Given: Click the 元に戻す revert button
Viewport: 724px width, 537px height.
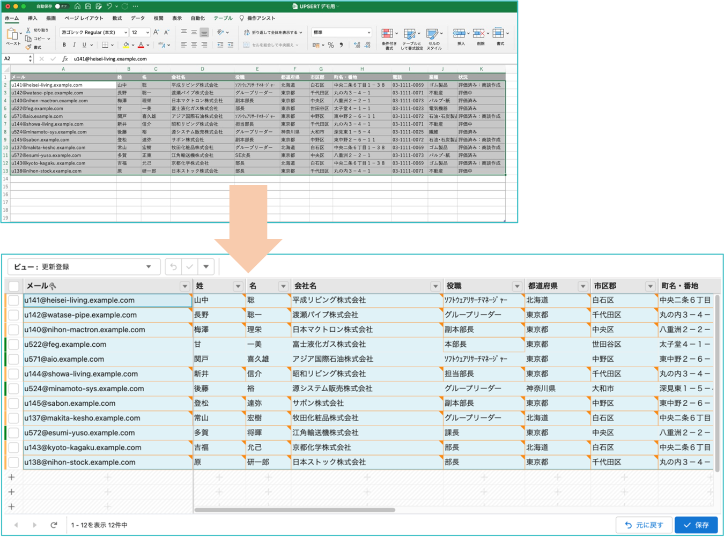Looking at the screenshot, I should click(x=645, y=525).
